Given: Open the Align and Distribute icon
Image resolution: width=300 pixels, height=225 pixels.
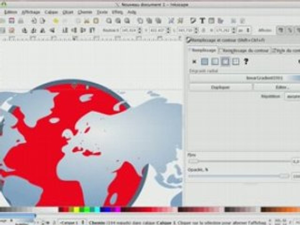Looking at the screenshot, I should click(x=221, y=21).
